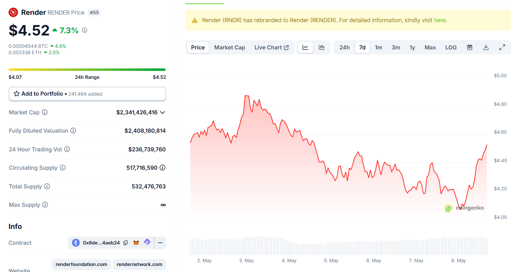Click the 24h Range progress bar

(x=87, y=70)
